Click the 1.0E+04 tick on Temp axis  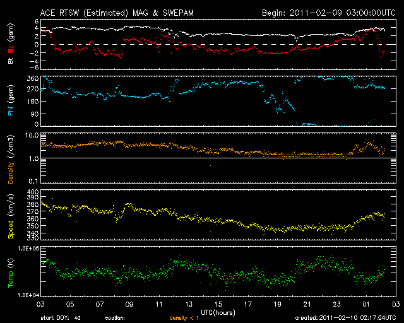click(28, 295)
